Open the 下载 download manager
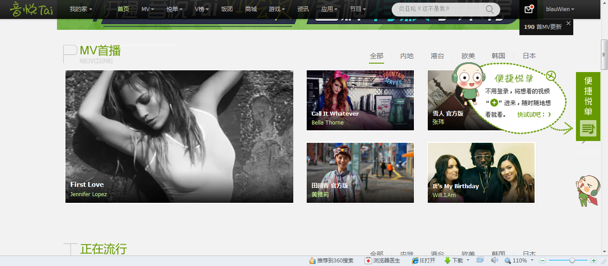Screen dimensions: 608x266 (454, 261)
